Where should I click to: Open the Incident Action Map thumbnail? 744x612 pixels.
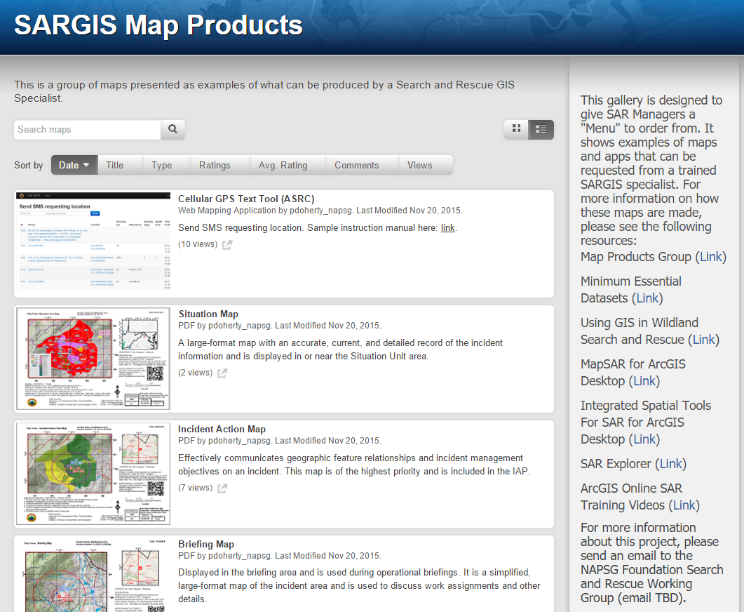(x=93, y=473)
